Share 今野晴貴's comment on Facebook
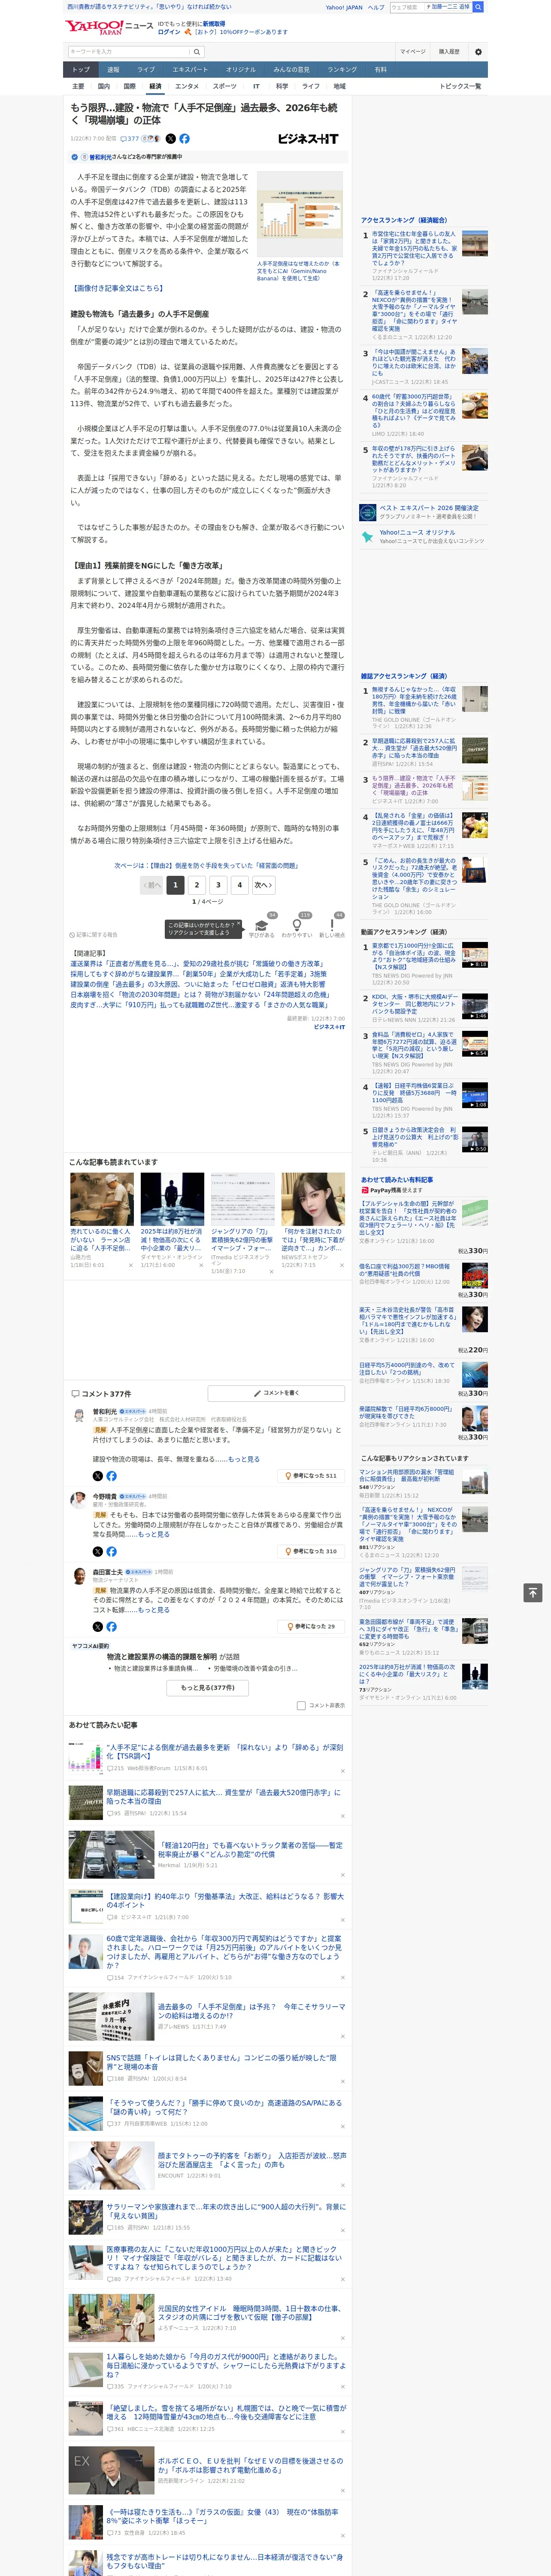This screenshot has height=2576, width=551. pyautogui.click(x=111, y=1552)
